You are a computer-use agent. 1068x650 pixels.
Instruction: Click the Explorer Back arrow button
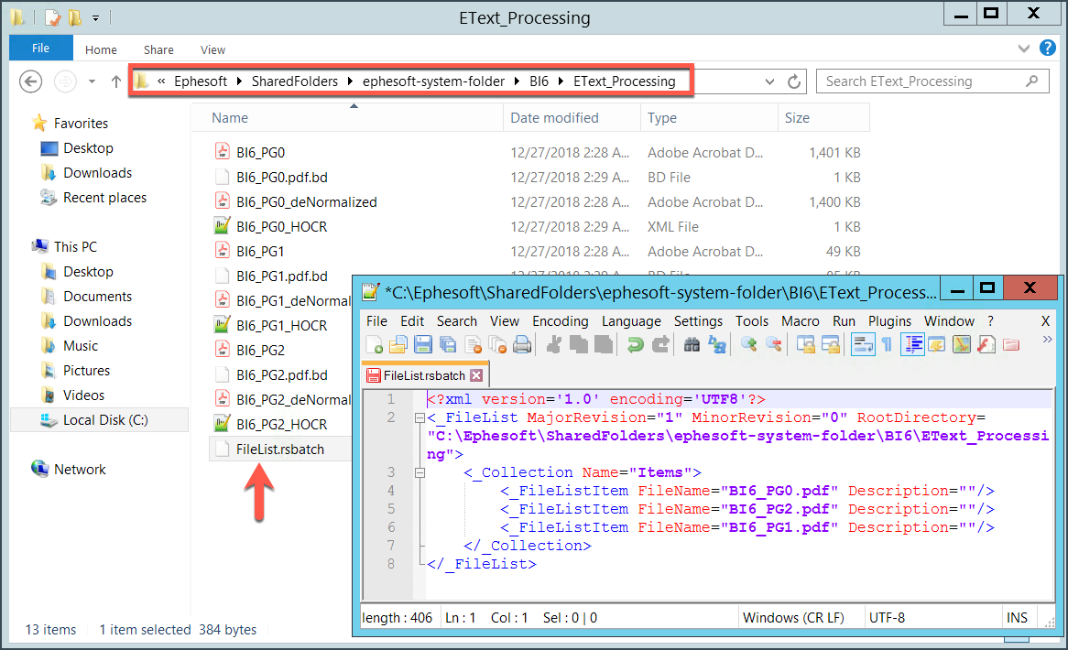[x=30, y=81]
